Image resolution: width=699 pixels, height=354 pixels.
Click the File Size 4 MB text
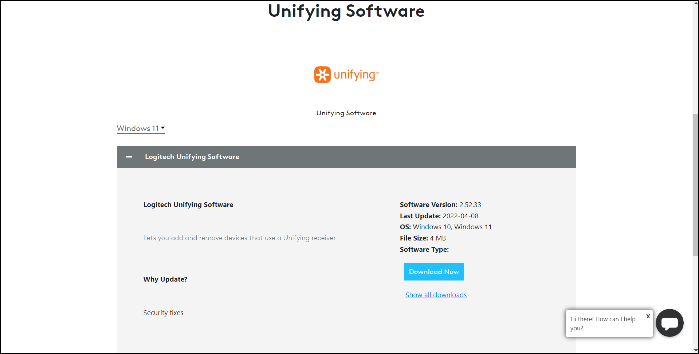[x=423, y=238]
